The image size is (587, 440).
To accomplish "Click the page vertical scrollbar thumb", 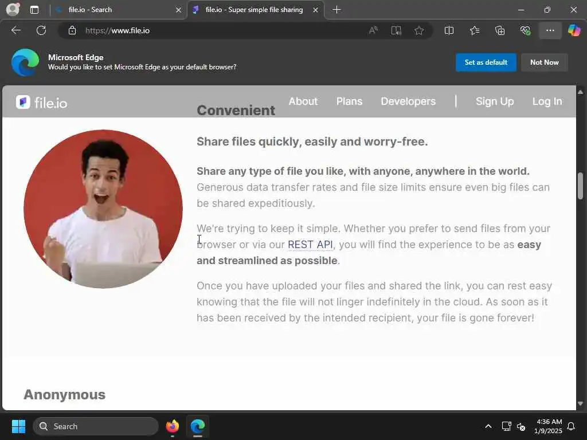I will click(580, 186).
